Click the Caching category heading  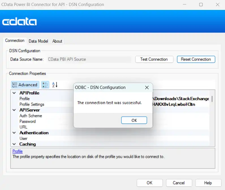pos(27,144)
